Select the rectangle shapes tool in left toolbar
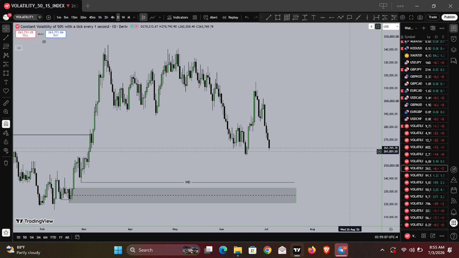This screenshot has height=258, width=459. 6,73
